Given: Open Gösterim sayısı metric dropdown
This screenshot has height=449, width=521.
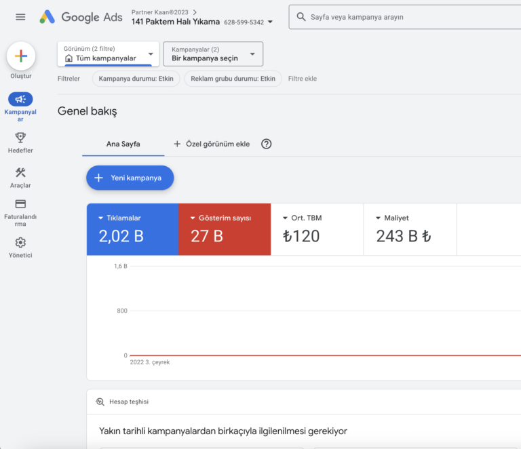Looking at the screenshot, I should (x=193, y=218).
